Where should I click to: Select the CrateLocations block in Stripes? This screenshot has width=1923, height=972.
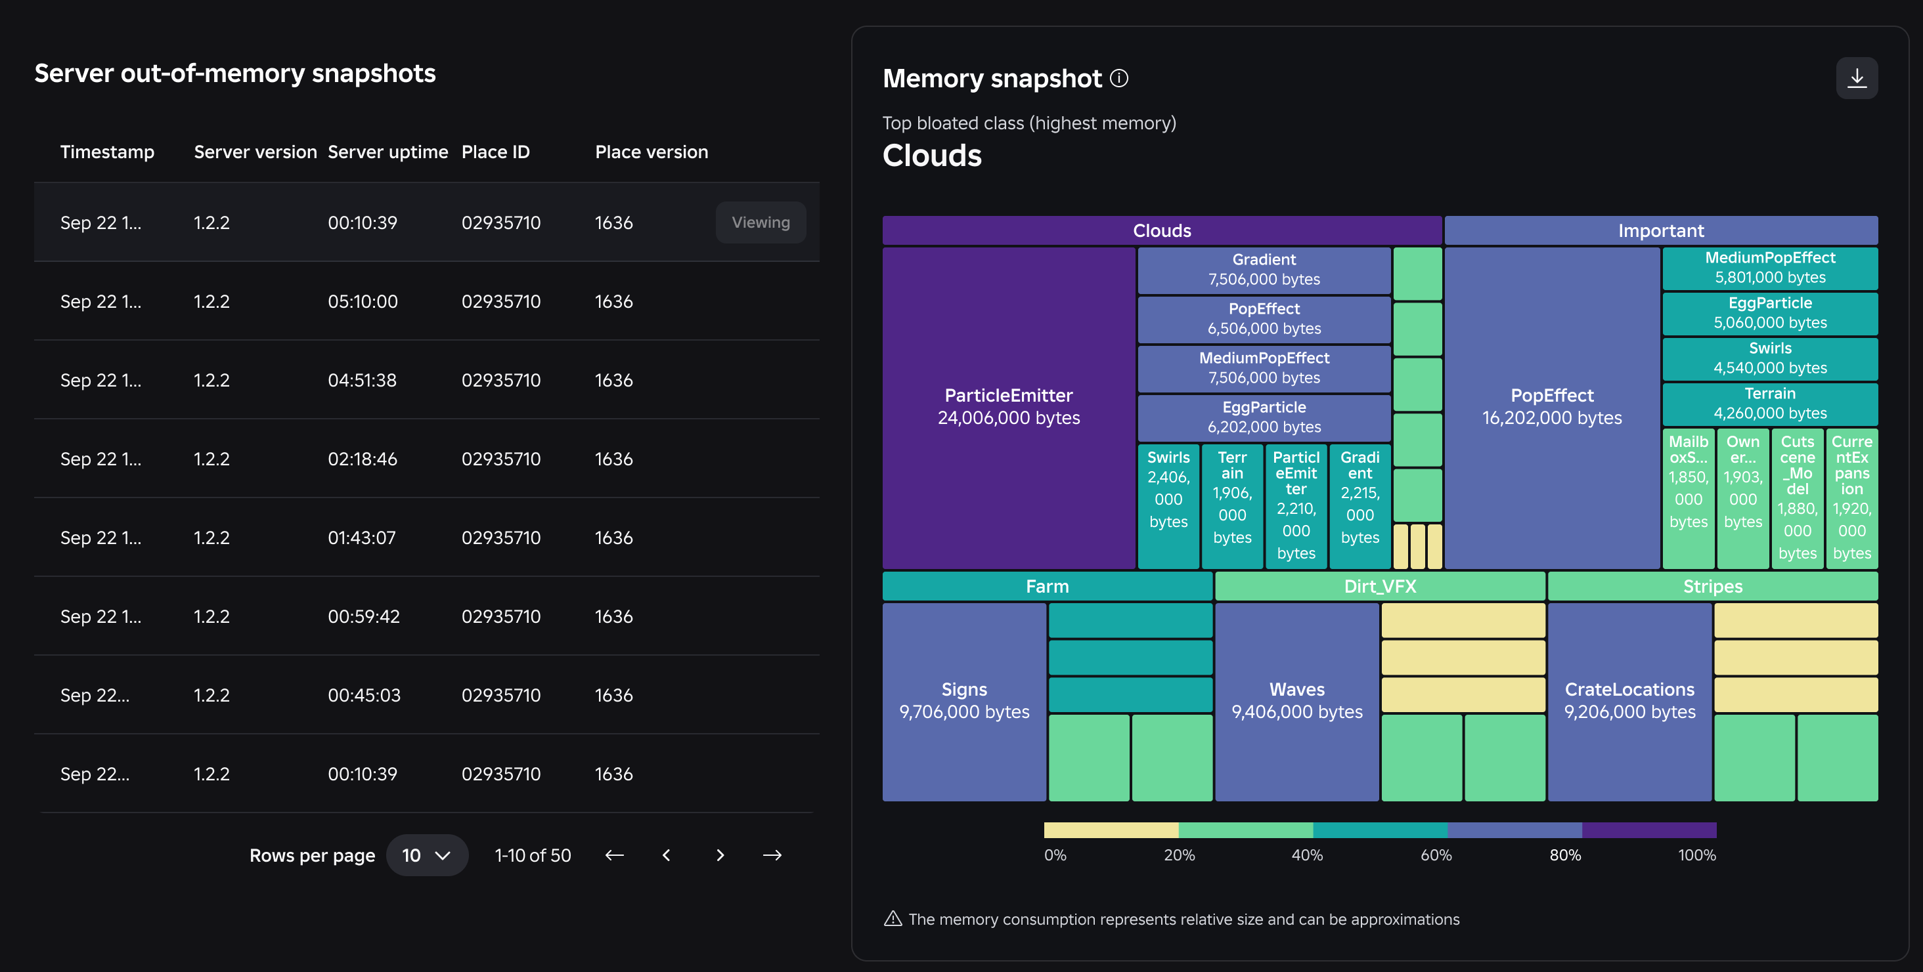tap(1629, 700)
